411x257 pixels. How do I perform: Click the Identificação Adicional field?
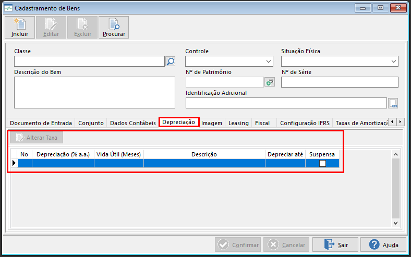[x=286, y=103]
